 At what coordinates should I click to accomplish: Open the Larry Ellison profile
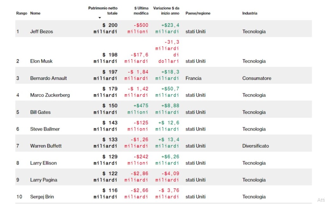[x=43, y=163]
